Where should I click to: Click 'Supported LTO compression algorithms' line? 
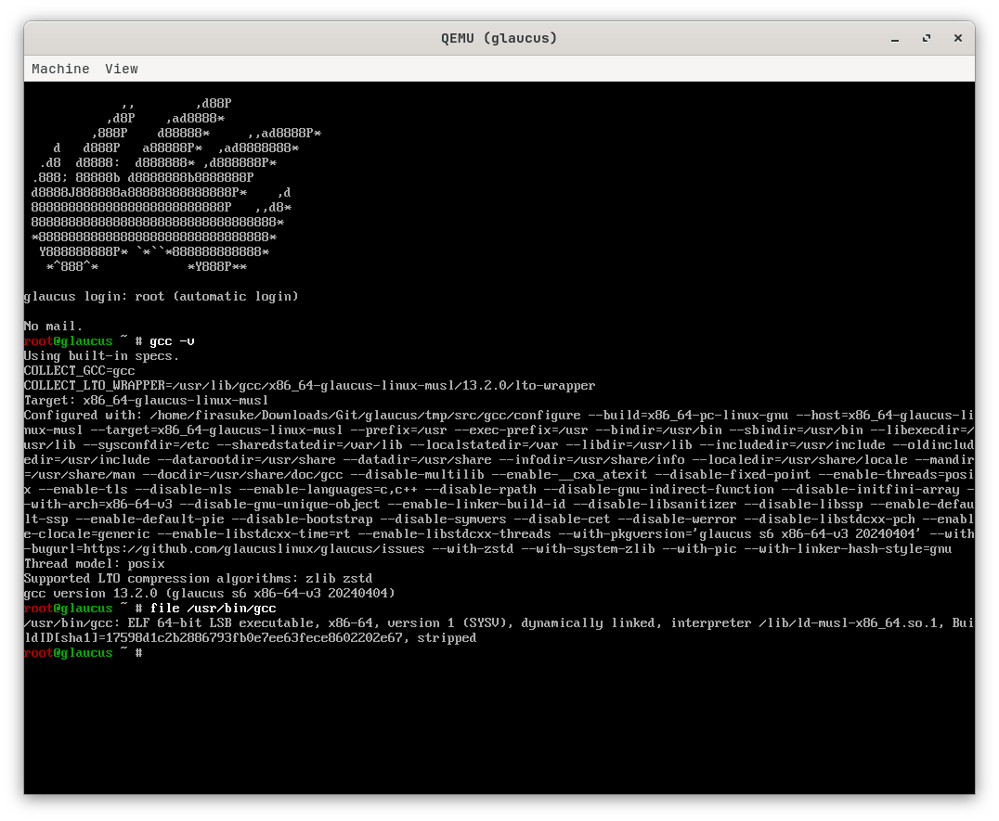tap(198, 579)
